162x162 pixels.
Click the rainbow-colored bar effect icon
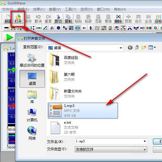pos(149,28)
